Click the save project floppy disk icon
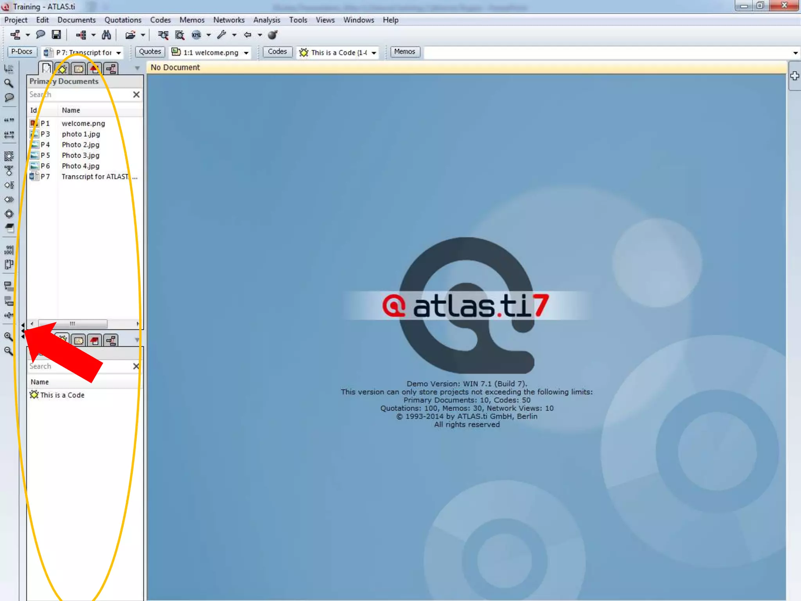Screen dimensions: 801x601 point(56,35)
